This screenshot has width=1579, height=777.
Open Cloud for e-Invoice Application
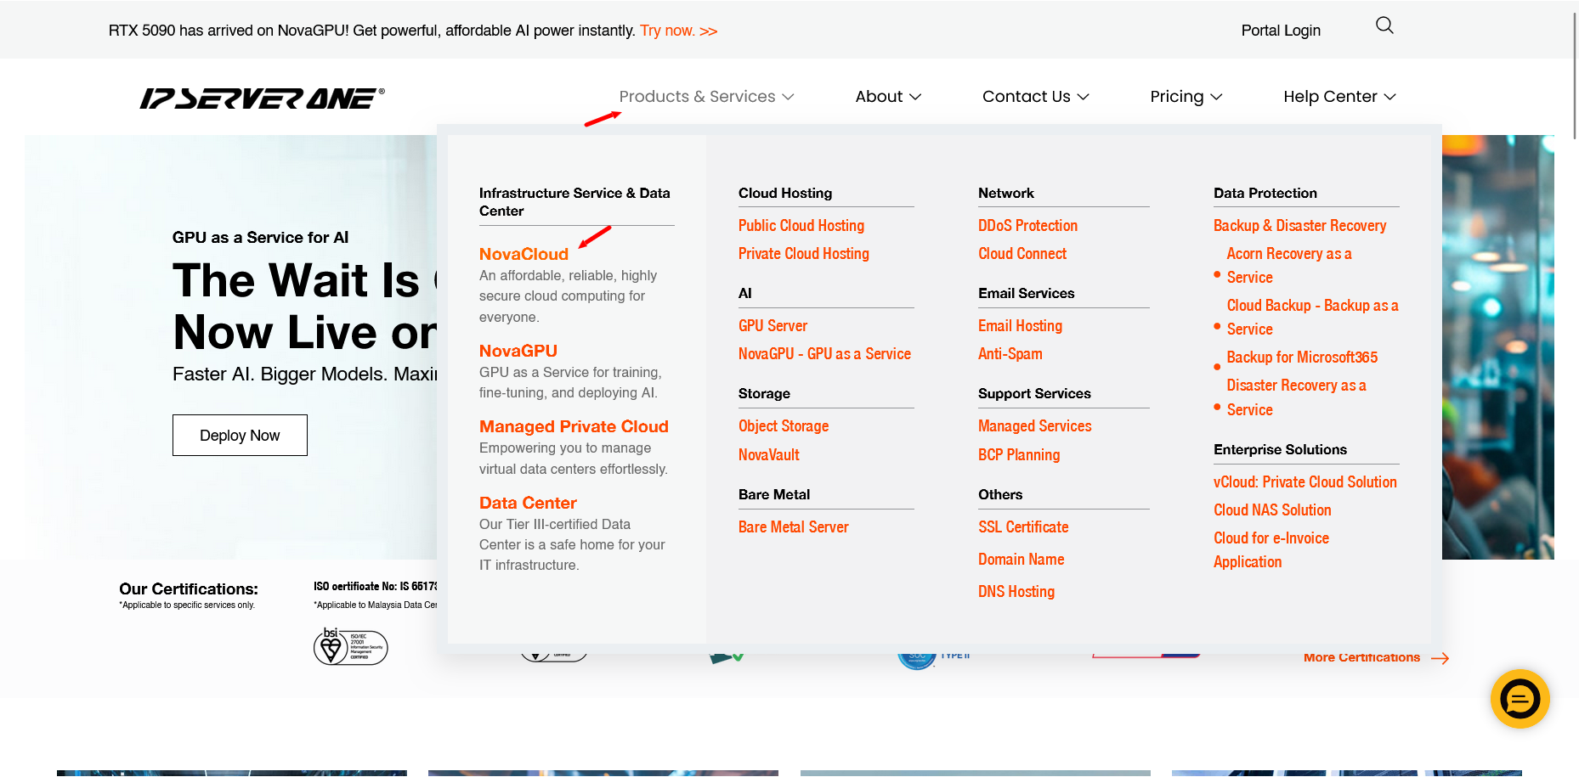1271,549
